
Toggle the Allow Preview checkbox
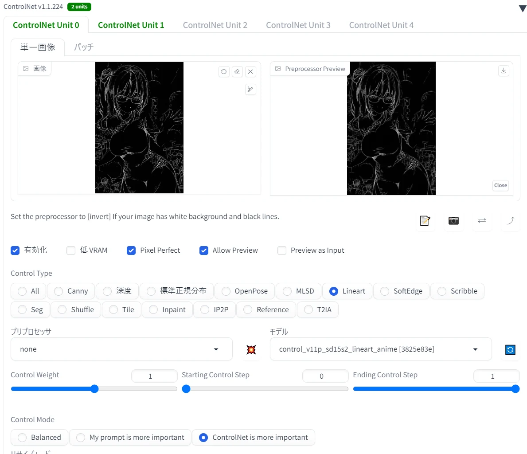204,250
